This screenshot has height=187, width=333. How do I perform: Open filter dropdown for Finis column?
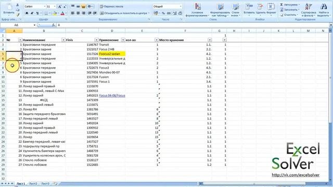click(96, 40)
